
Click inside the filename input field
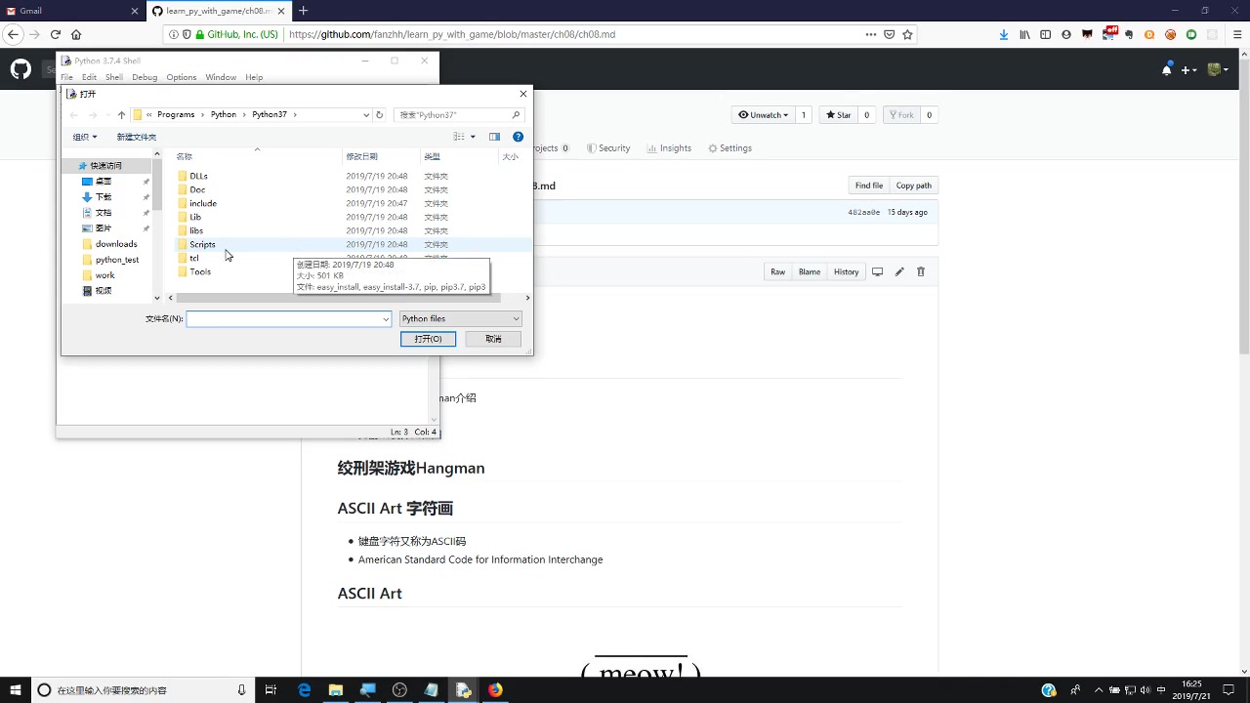[283, 318]
